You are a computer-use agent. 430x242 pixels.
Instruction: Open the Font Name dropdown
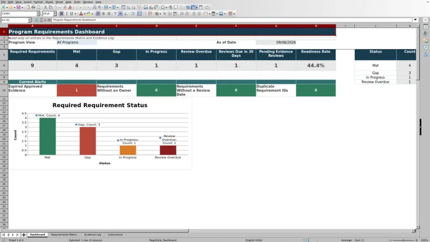[x=38, y=13]
